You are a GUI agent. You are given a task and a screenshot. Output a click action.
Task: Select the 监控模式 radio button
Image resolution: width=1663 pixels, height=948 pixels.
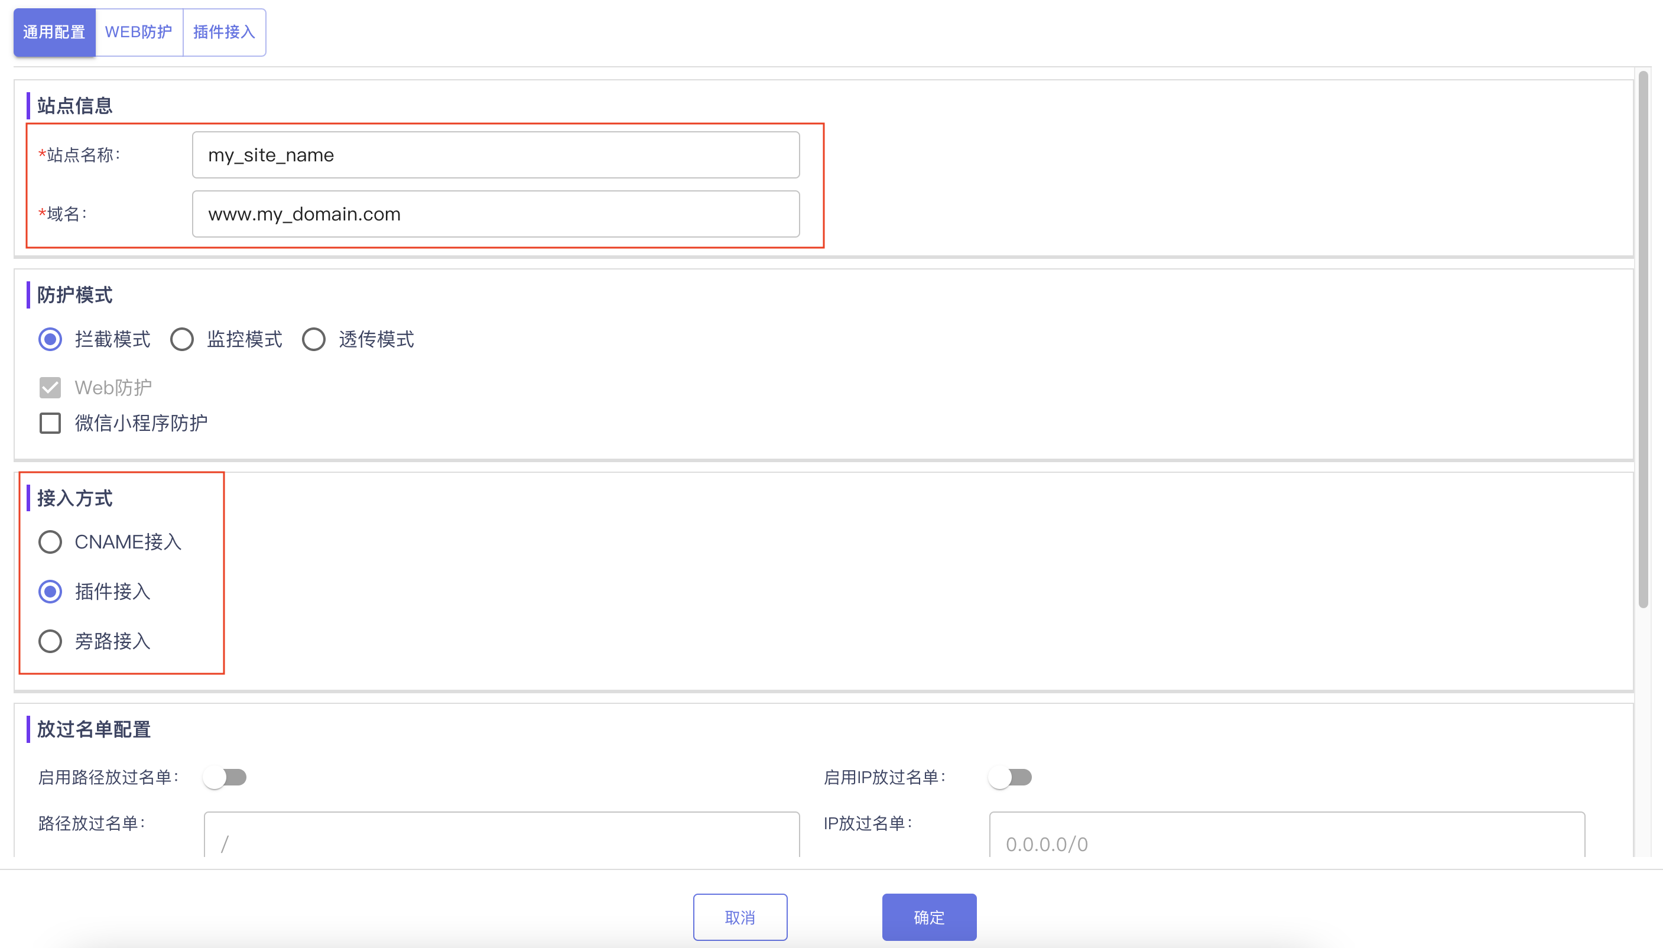[181, 339]
